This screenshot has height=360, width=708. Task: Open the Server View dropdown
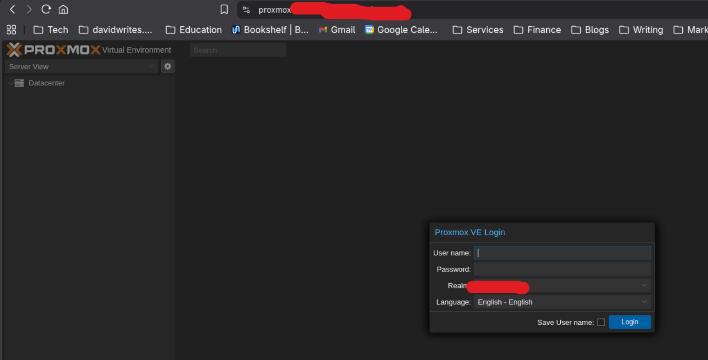[81, 66]
